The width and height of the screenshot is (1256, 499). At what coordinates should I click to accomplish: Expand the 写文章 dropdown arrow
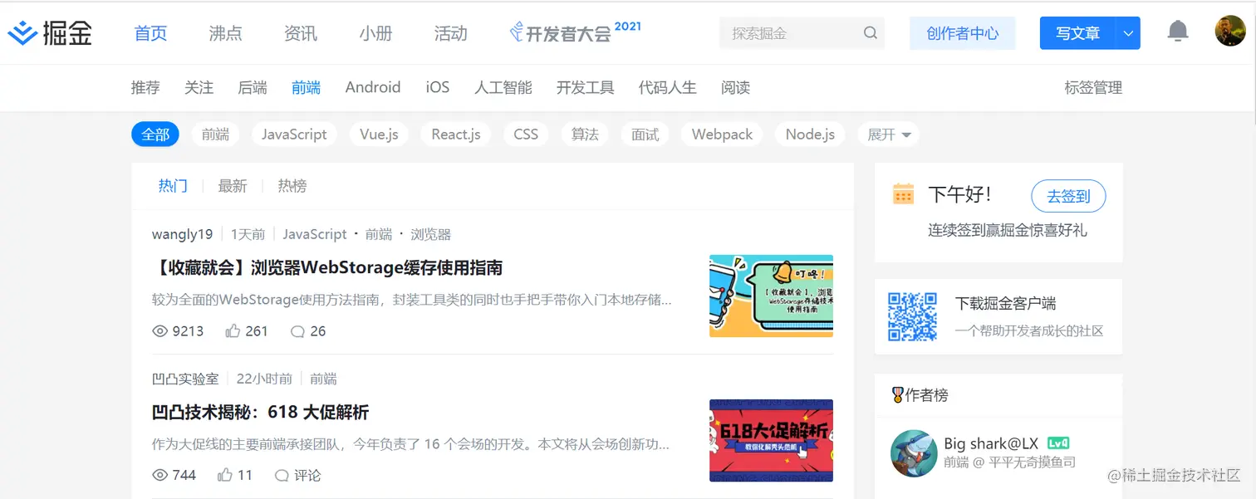pos(1128,33)
